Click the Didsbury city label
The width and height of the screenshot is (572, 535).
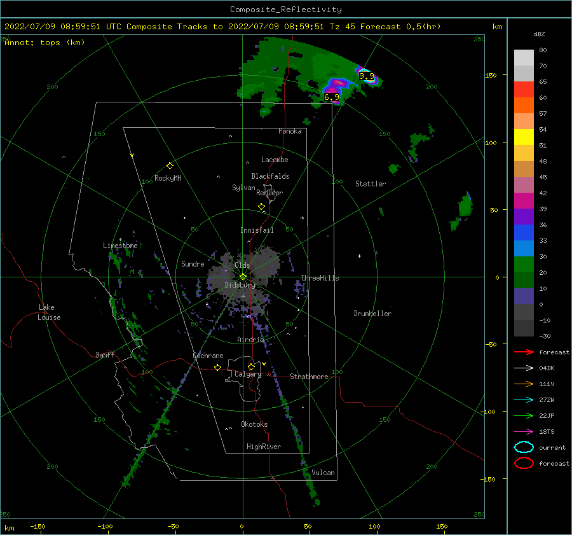coord(240,285)
